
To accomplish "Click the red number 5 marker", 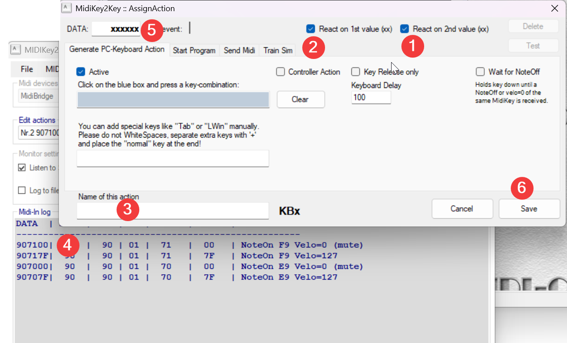I will (151, 30).
